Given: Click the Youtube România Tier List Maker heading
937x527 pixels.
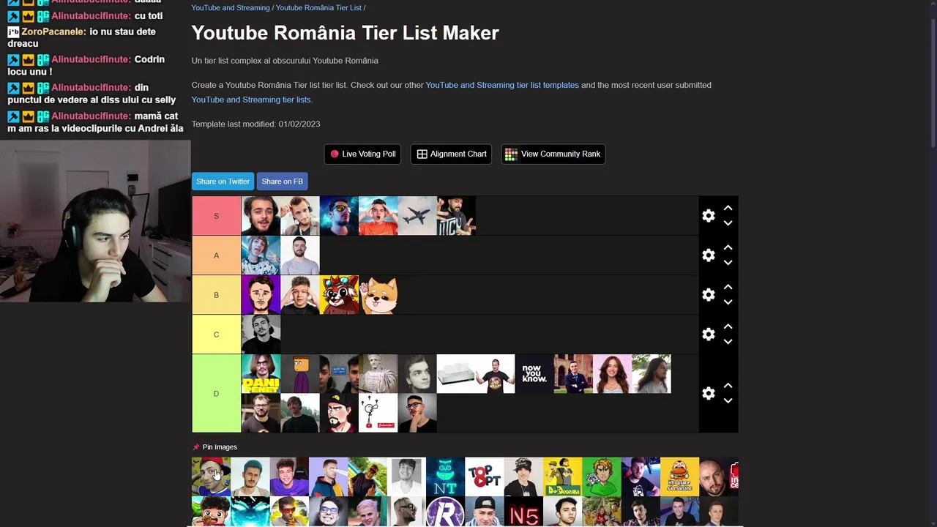Looking at the screenshot, I should coord(345,33).
